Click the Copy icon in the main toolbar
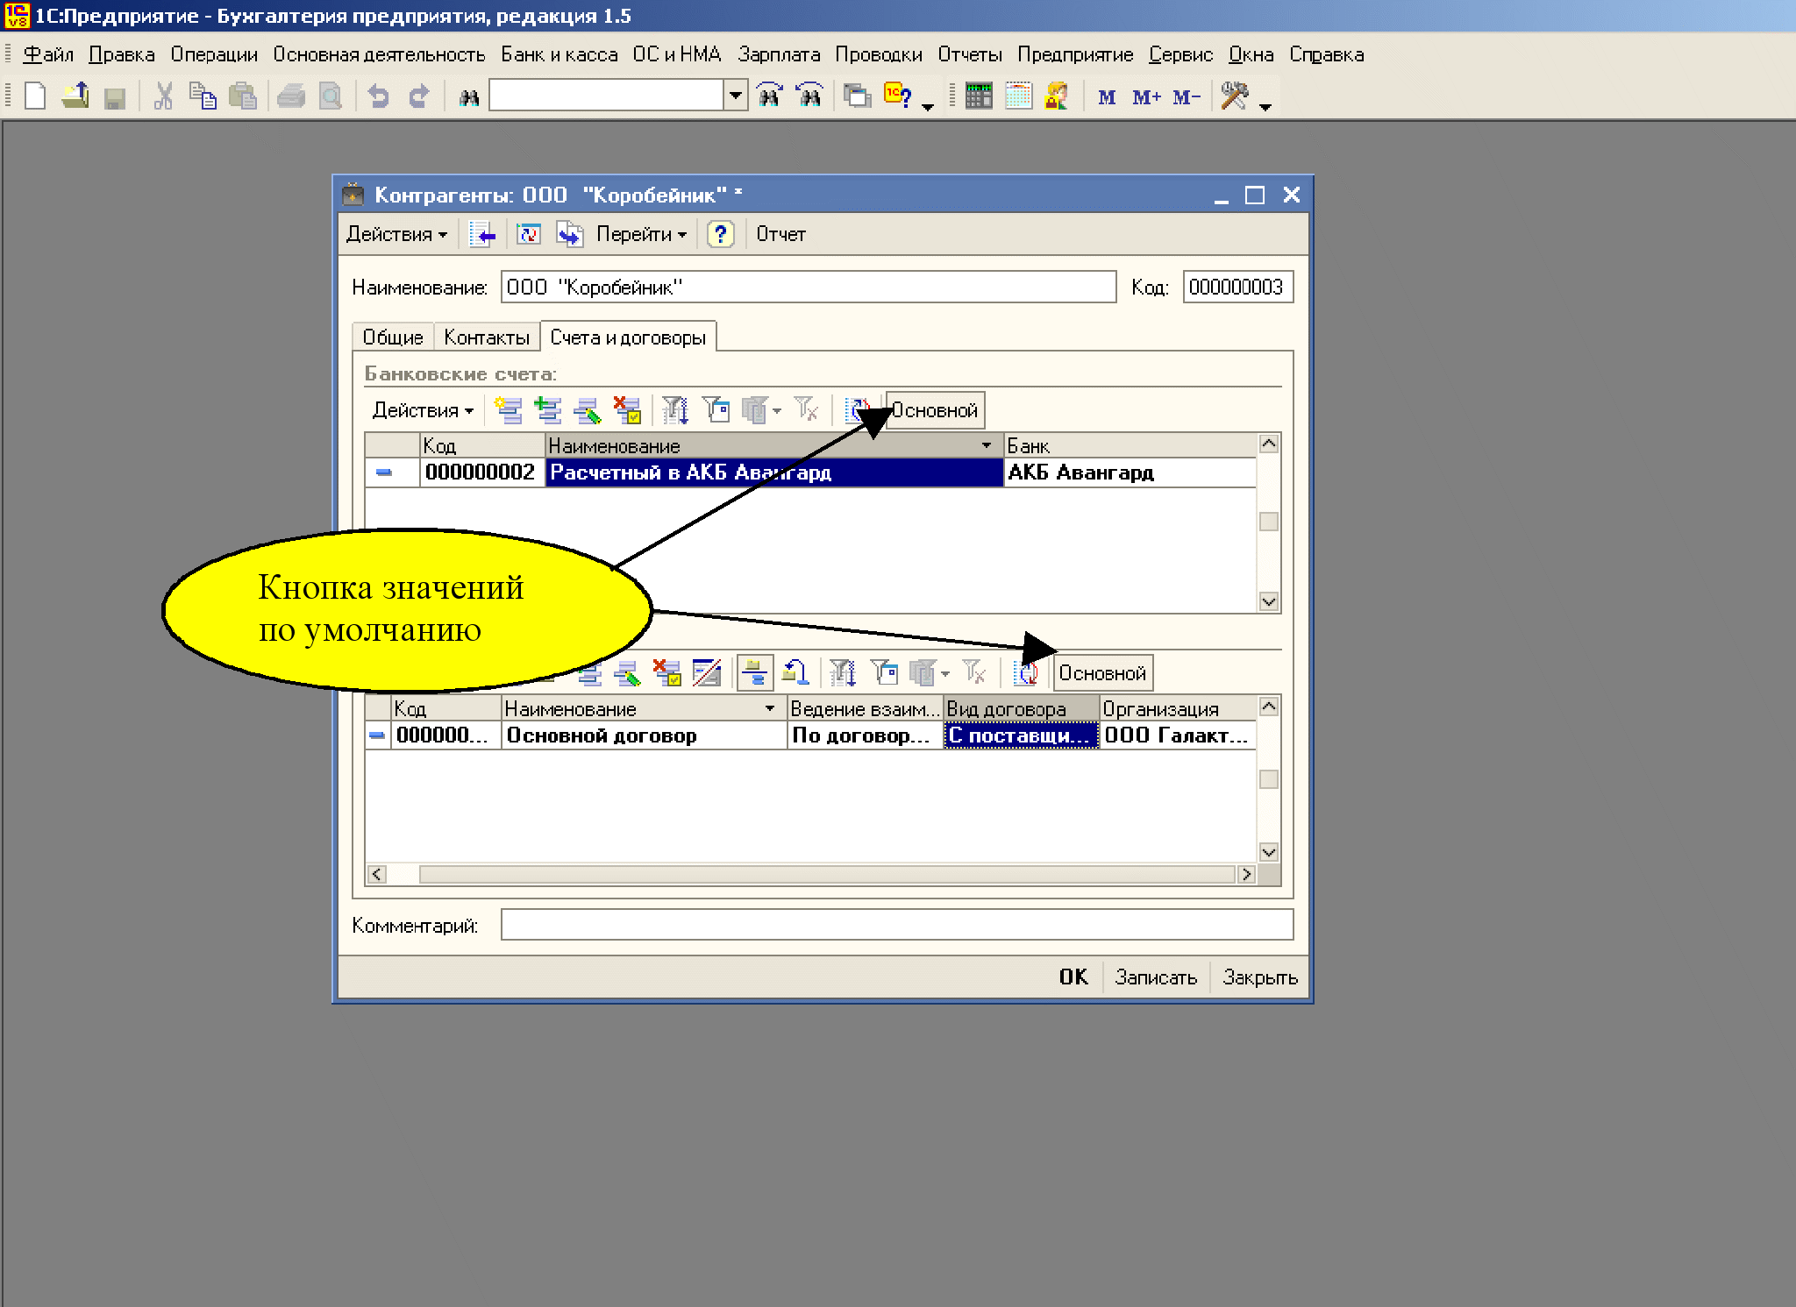The height and width of the screenshot is (1307, 1796). (203, 96)
